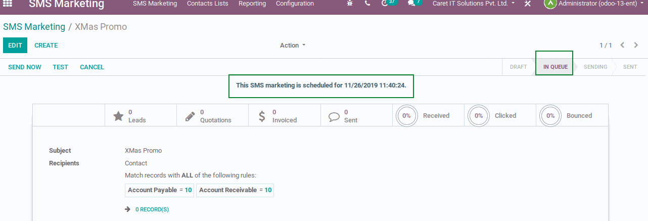Select the IN QUEUE status stage
The image size is (648, 221).
click(x=556, y=67)
